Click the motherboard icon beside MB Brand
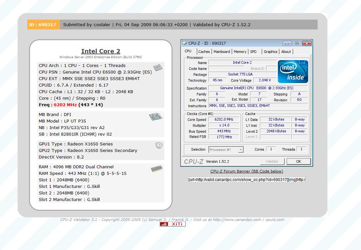Screen dimensions: 361x250 (156, 117)
